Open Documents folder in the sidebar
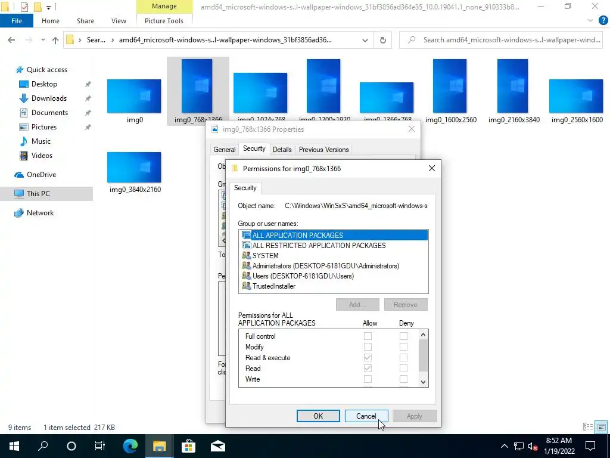The image size is (610, 458). coord(49,113)
